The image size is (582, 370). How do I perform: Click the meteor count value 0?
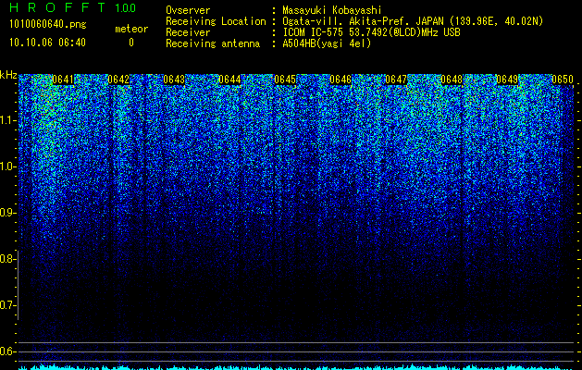131,43
